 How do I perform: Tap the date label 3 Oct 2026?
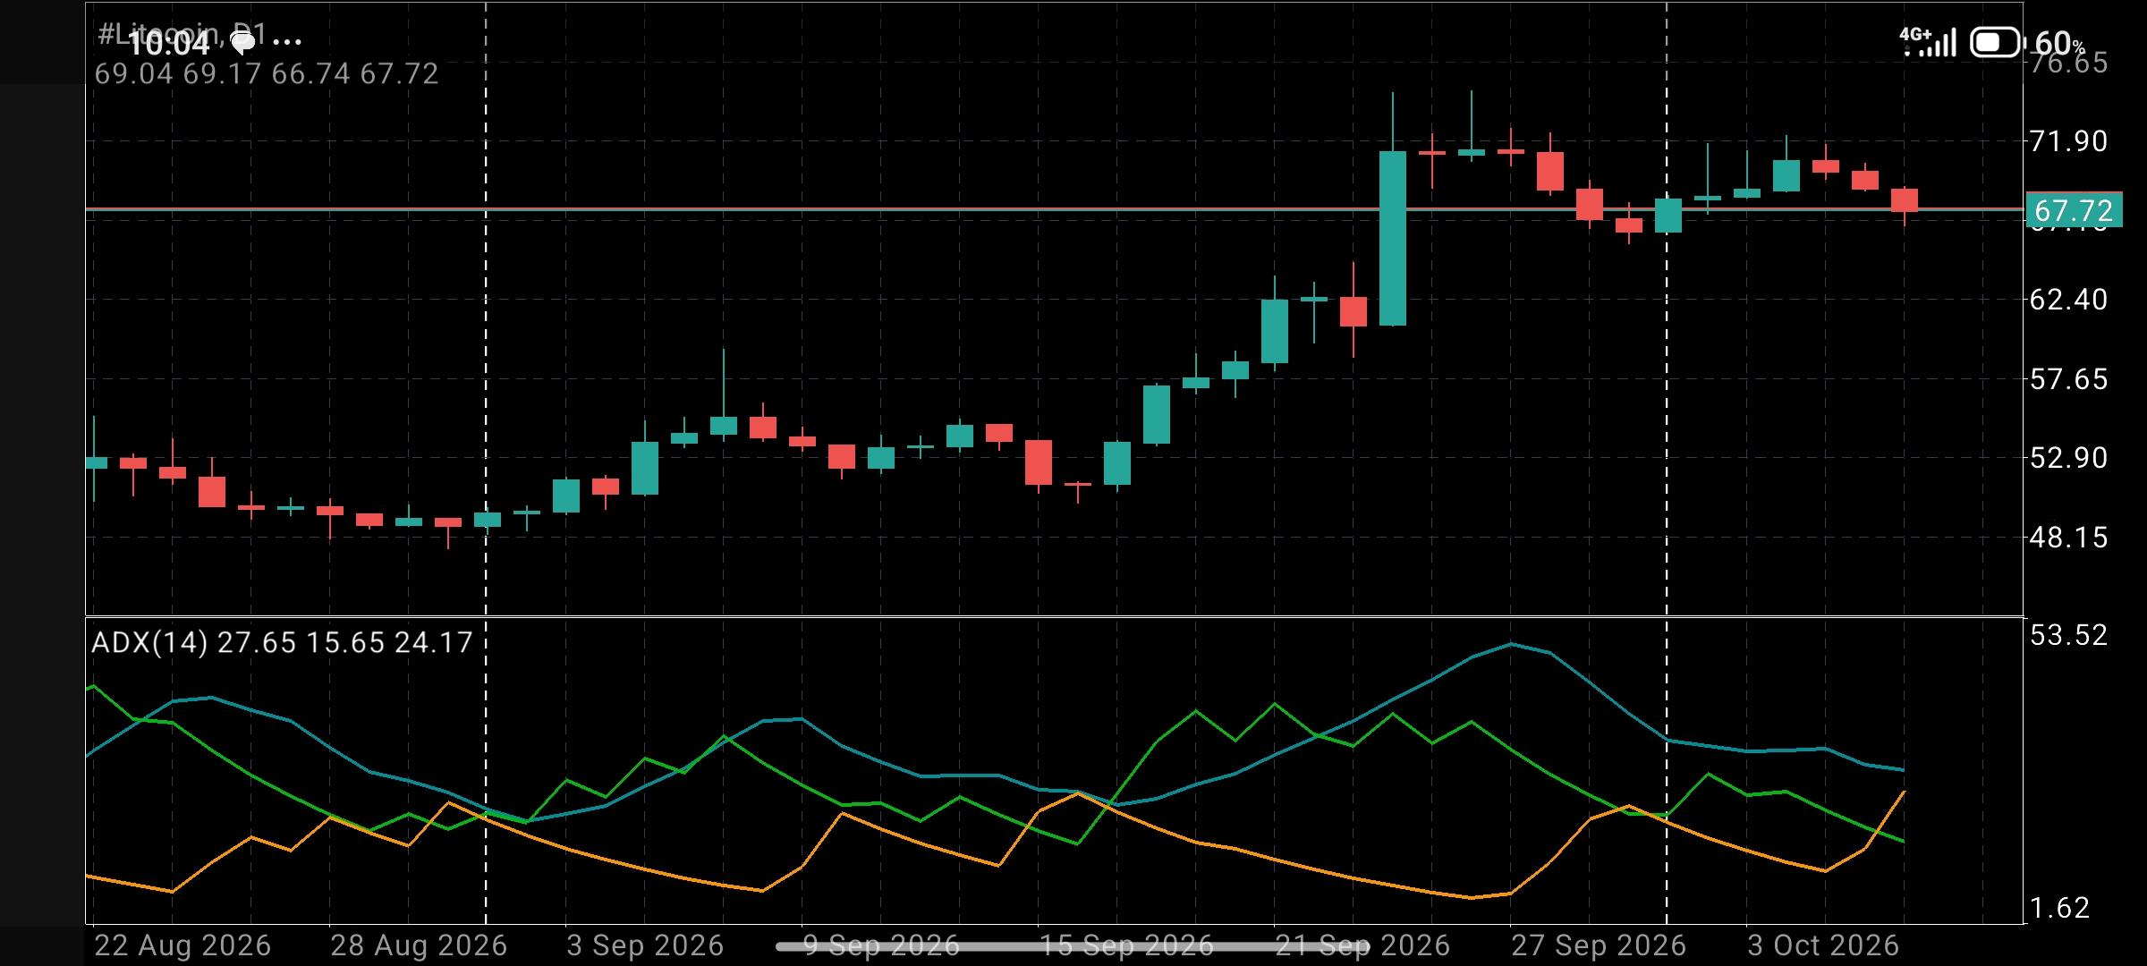pos(1823,945)
